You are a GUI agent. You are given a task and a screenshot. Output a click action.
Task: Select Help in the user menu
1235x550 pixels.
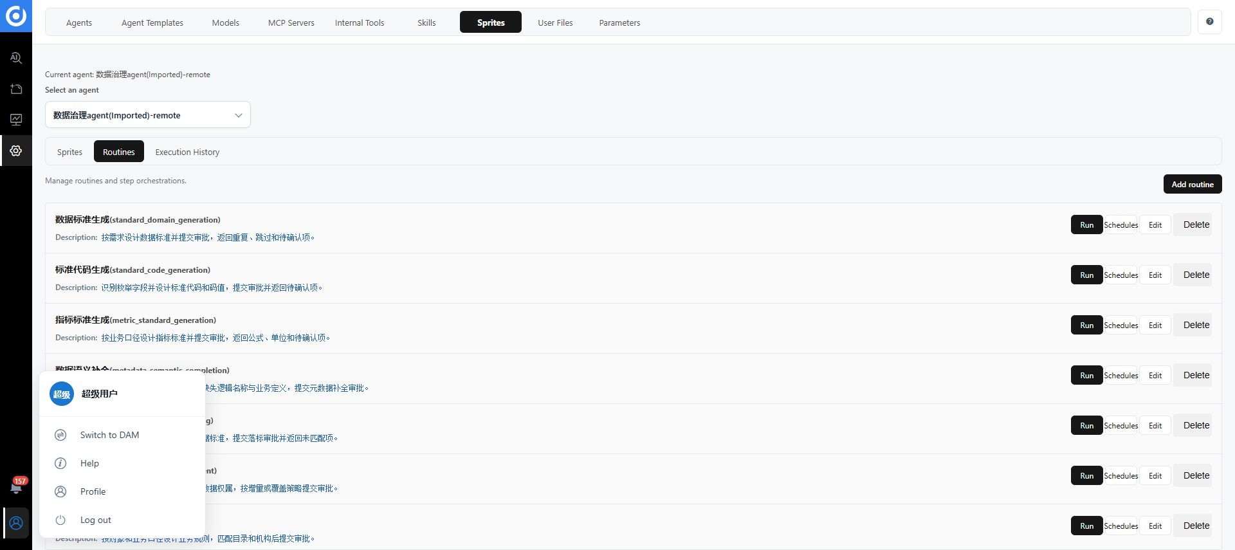(x=122, y=463)
